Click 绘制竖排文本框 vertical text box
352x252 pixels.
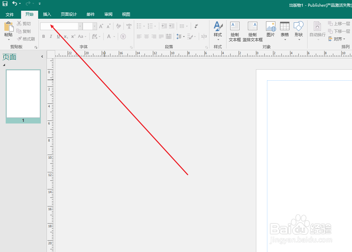click(x=253, y=31)
